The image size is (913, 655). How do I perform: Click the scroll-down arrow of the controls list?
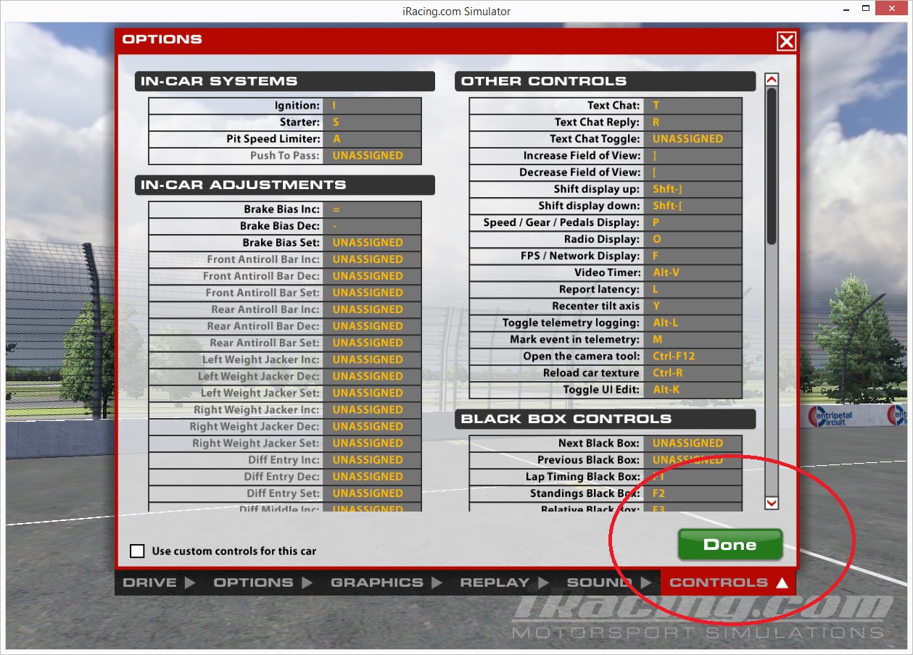(772, 502)
